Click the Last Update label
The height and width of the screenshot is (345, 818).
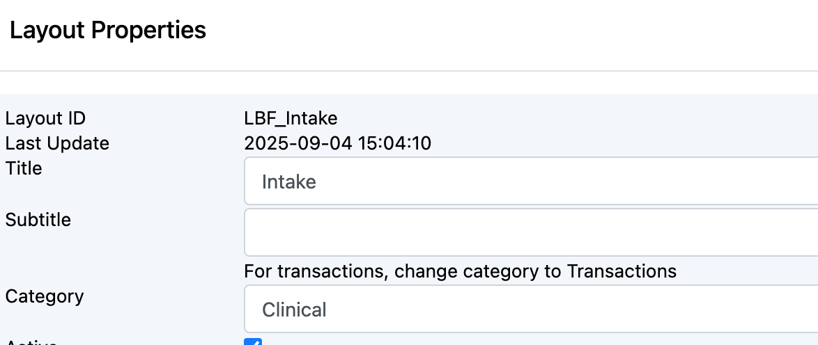coord(57,143)
